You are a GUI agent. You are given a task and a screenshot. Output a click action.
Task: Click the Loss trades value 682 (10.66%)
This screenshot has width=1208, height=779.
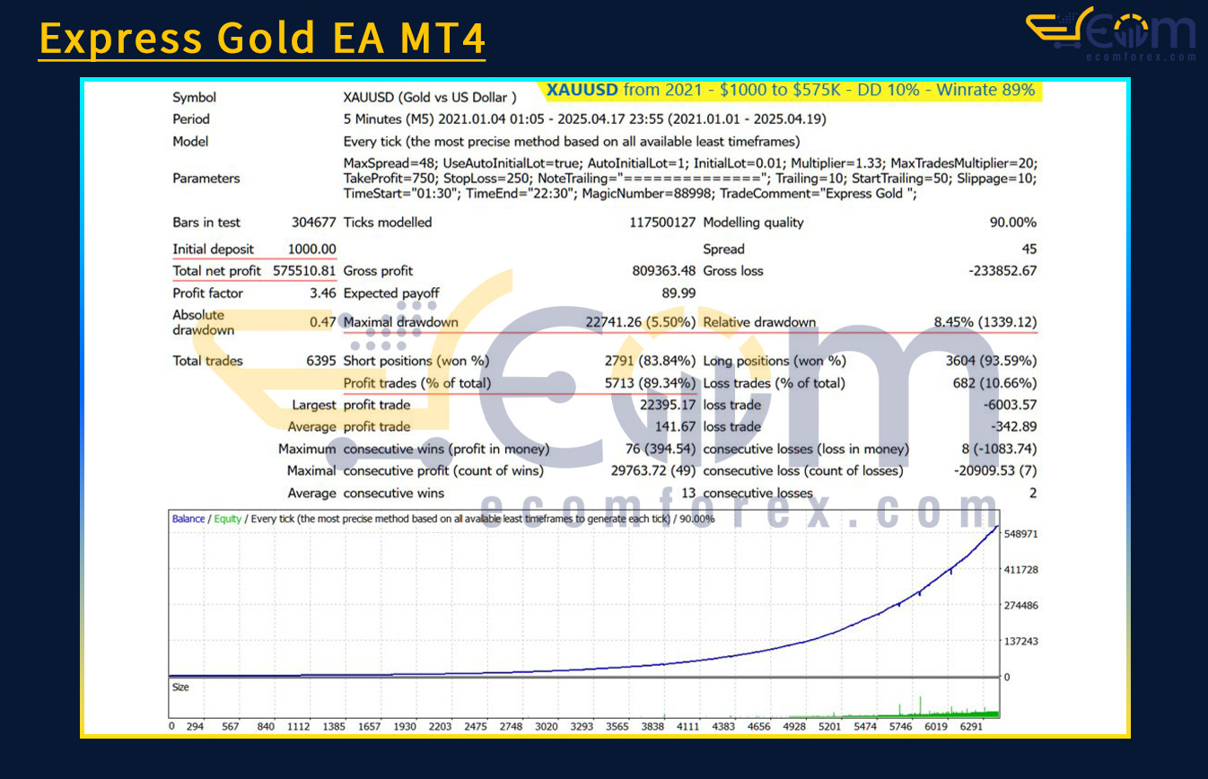[995, 383]
